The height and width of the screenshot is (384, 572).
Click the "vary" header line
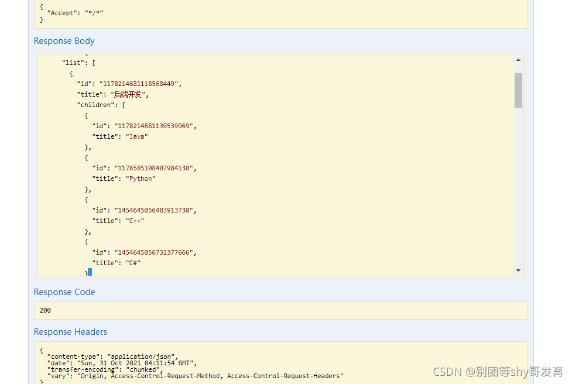195,376
